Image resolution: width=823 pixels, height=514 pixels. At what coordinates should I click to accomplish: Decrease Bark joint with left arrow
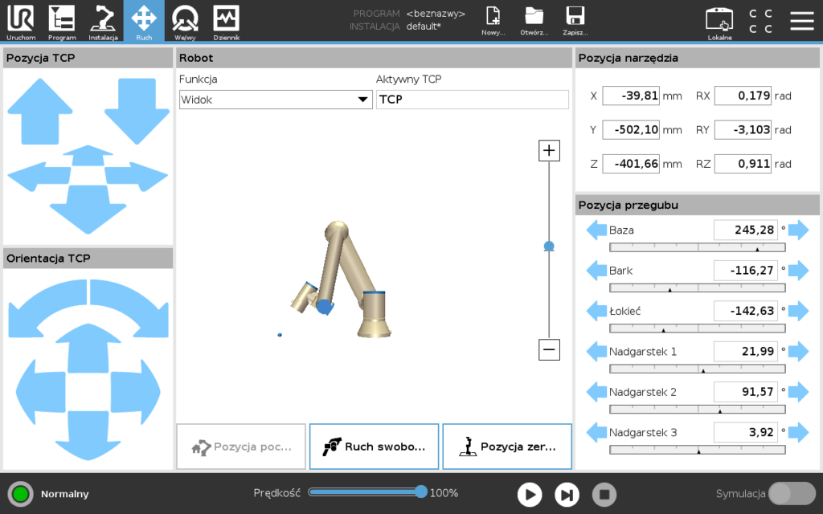596,271
